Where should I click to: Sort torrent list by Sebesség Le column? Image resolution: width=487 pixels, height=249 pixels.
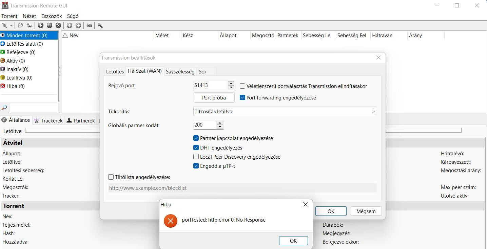(x=318, y=35)
